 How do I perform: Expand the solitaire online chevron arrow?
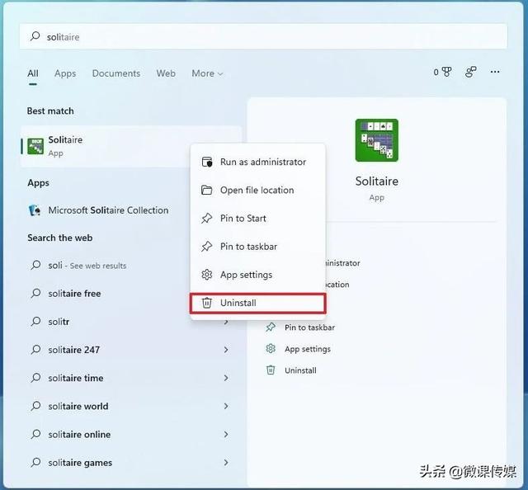[x=226, y=435]
